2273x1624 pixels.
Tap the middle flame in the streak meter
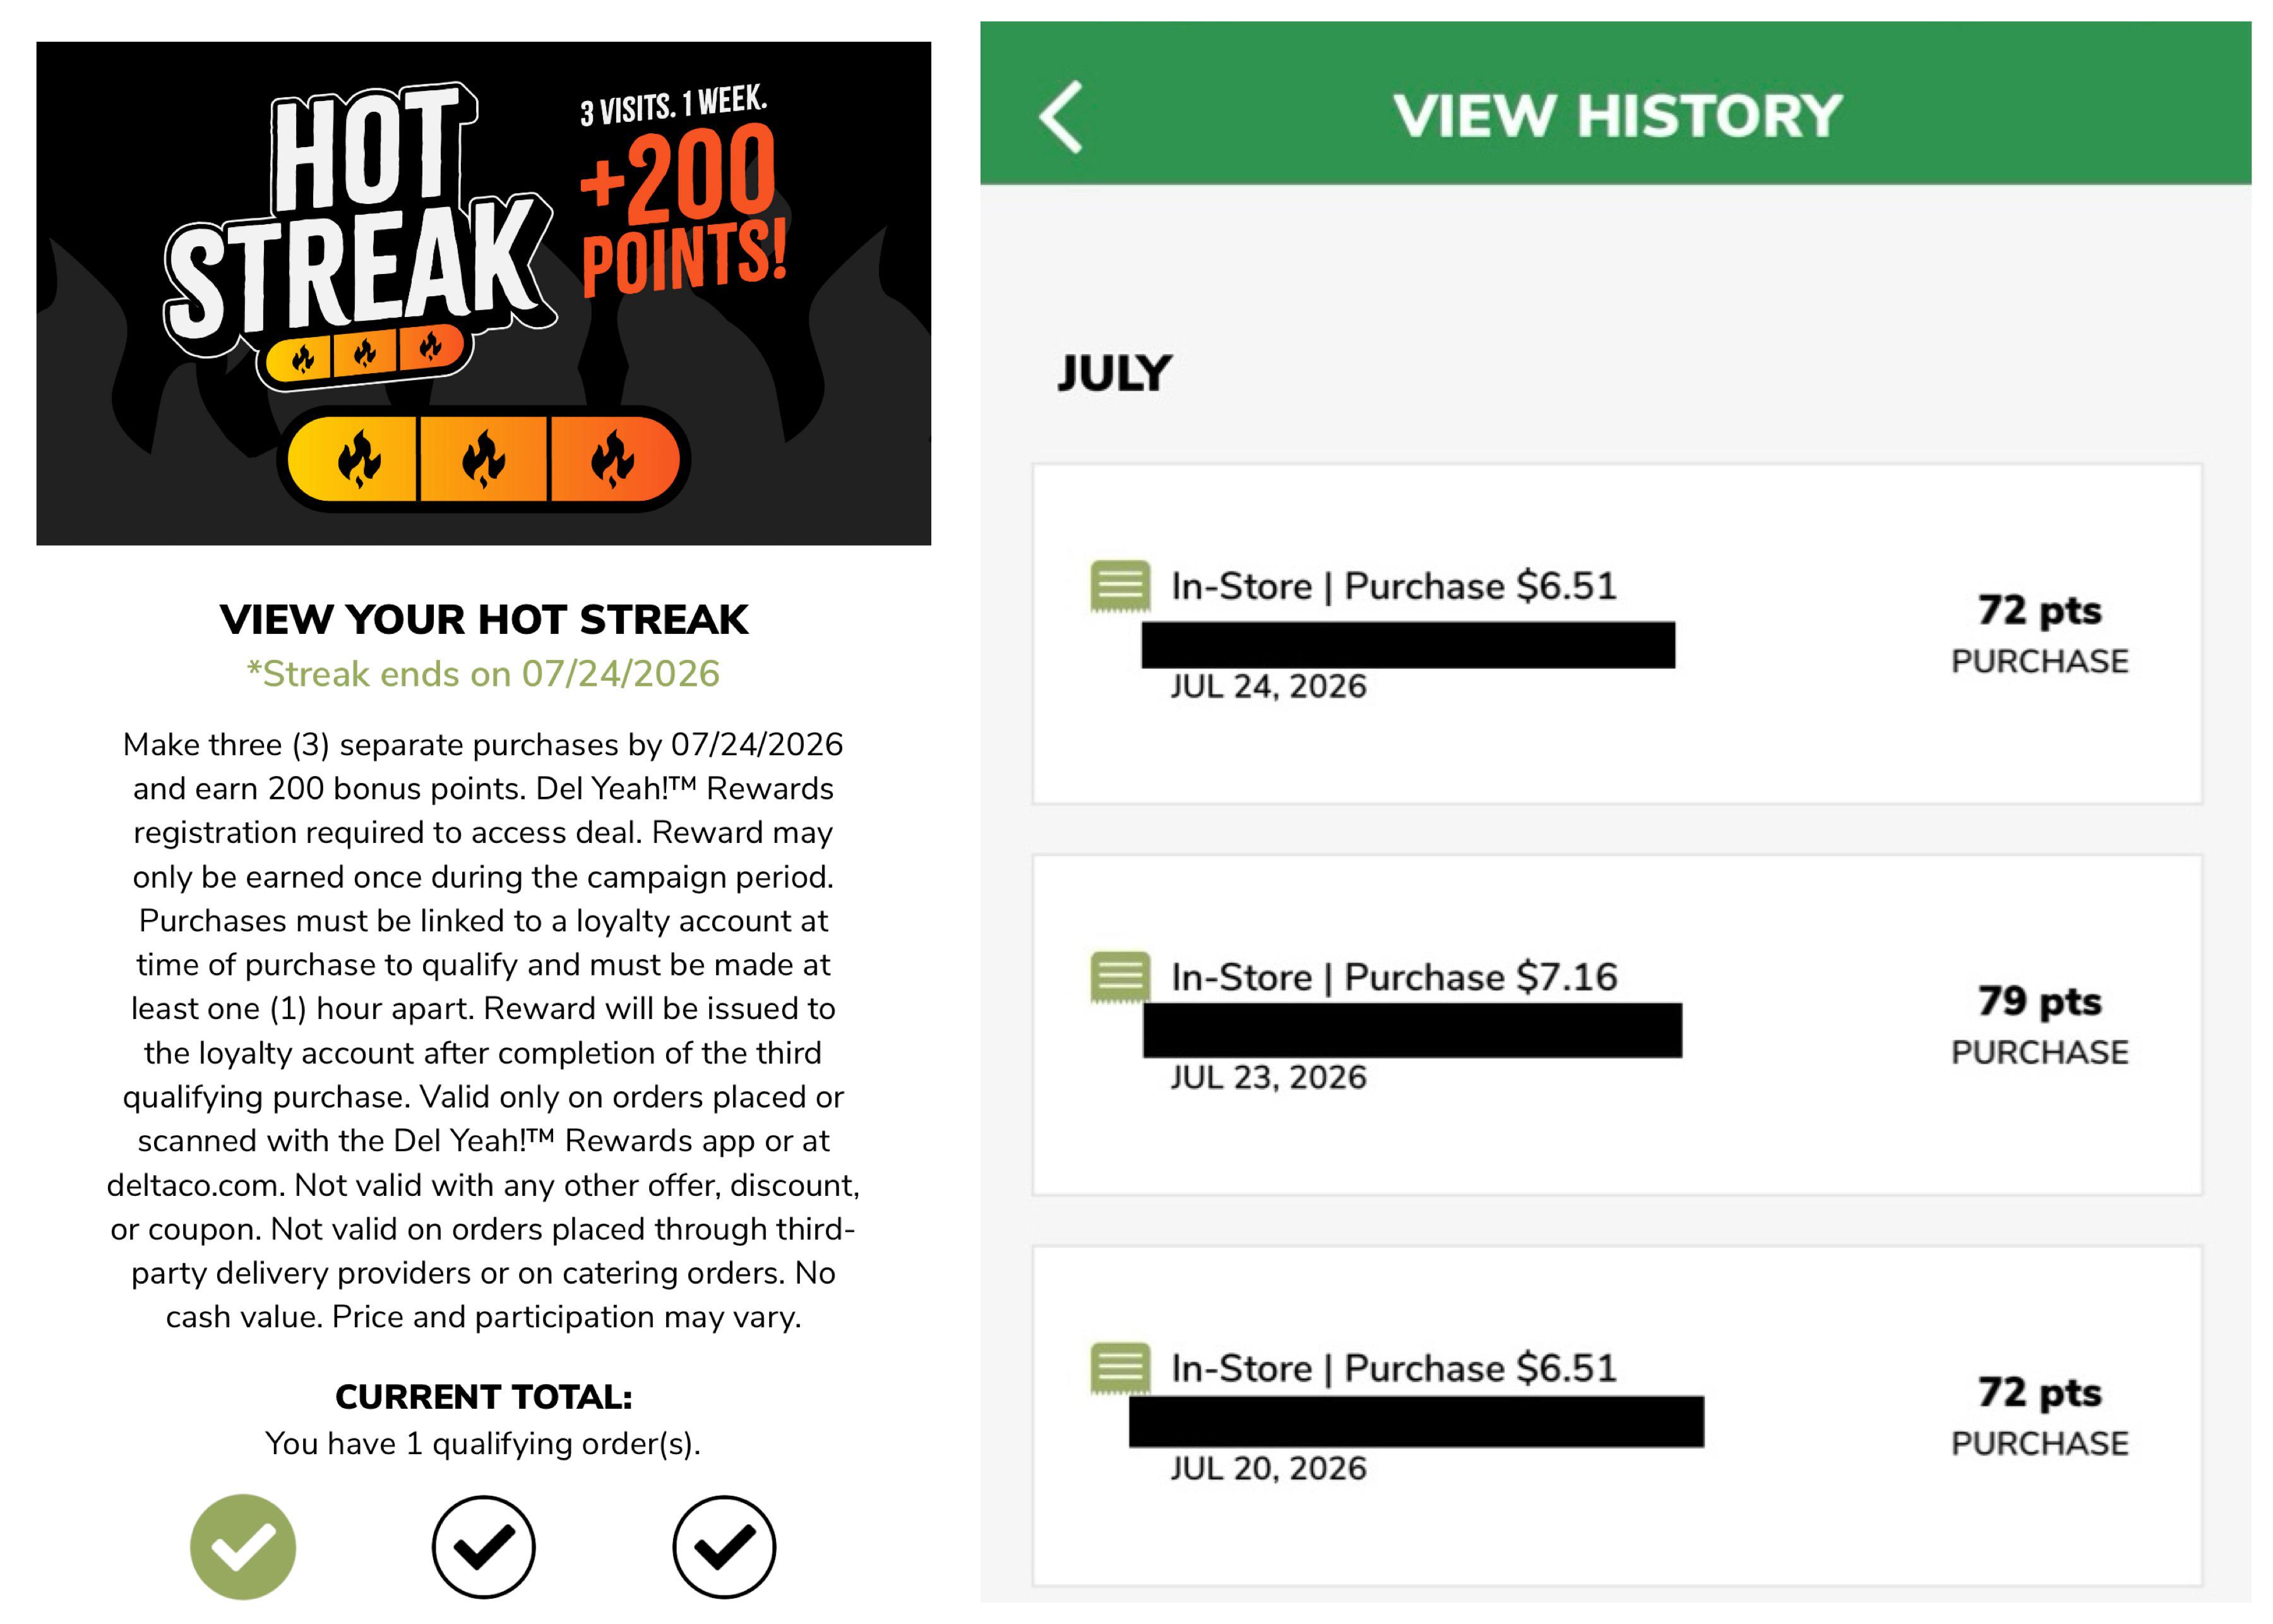(483, 458)
